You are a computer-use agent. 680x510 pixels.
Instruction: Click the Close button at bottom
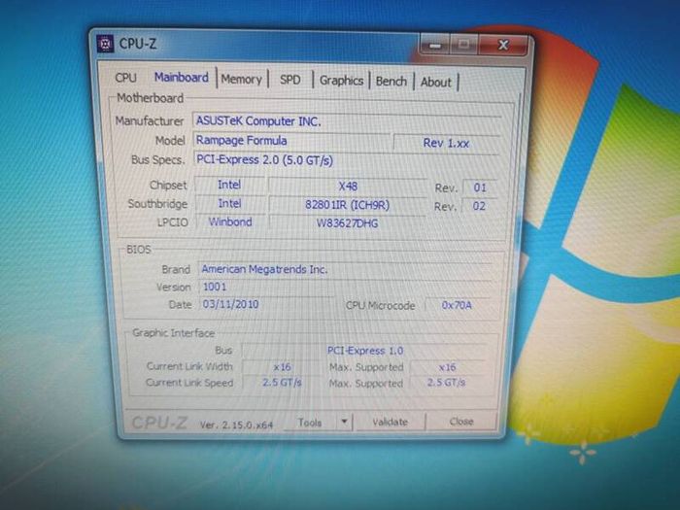[x=461, y=421]
